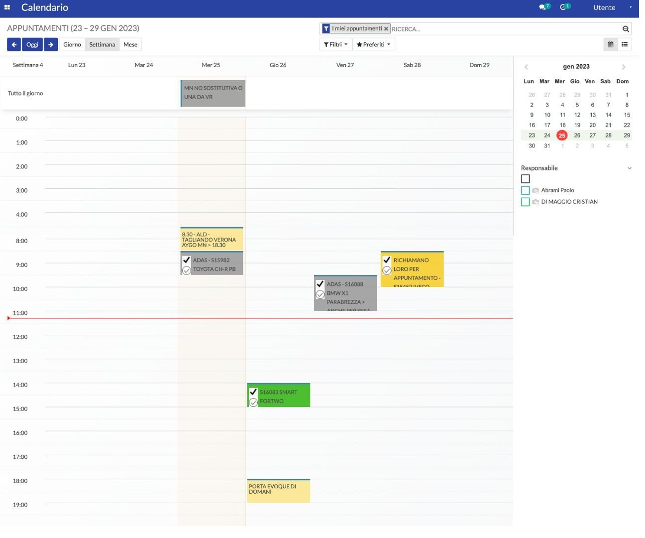The width and height of the screenshot is (645, 538).
Task: Switch to the Giorno view tab
Action: coord(72,44)
